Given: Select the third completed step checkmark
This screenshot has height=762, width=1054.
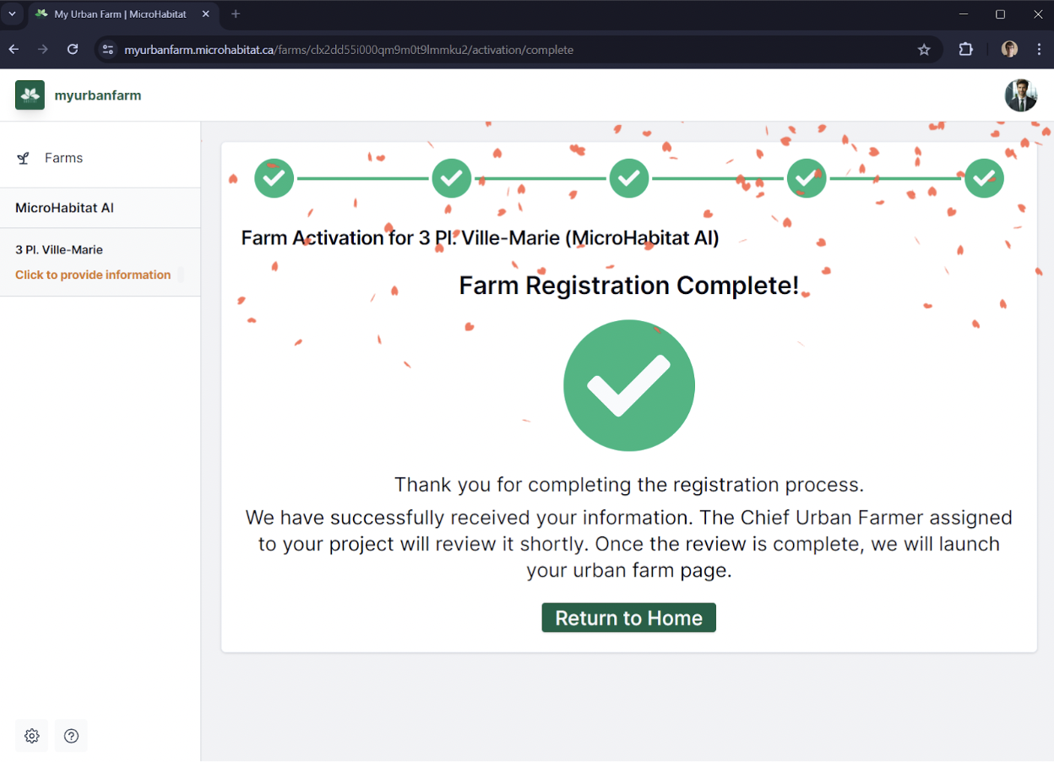Looking at the screenshot, I should point(629,178).
